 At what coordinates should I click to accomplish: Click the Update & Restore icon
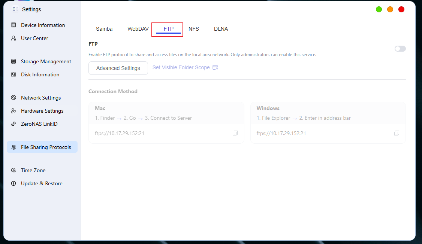coord(13,183)
